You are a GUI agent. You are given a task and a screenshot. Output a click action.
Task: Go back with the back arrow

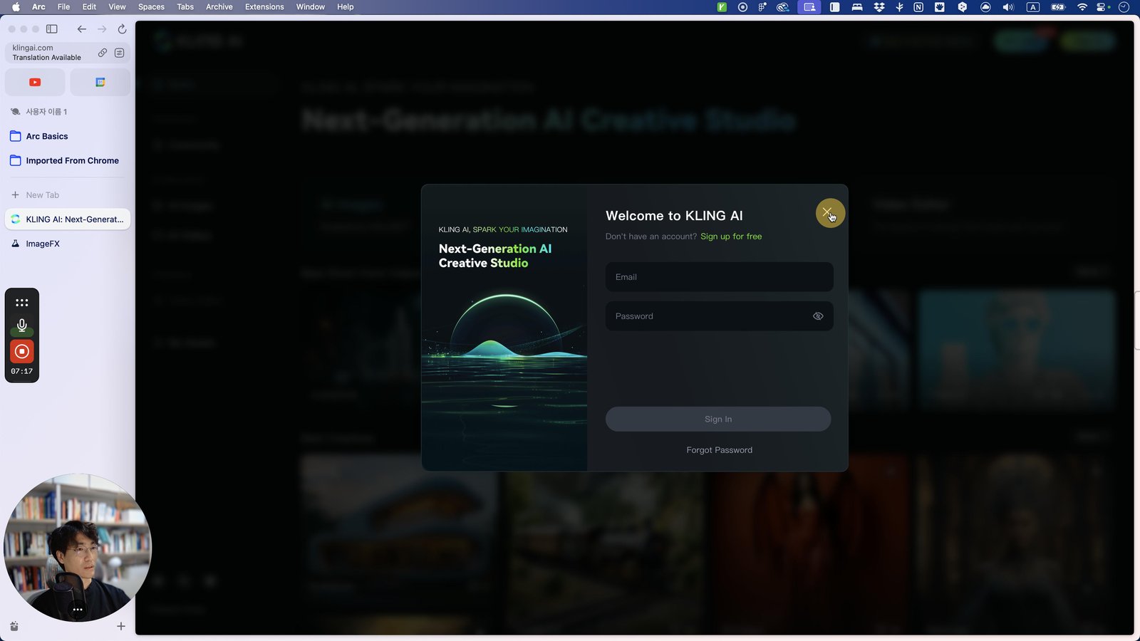pos(82,29)
